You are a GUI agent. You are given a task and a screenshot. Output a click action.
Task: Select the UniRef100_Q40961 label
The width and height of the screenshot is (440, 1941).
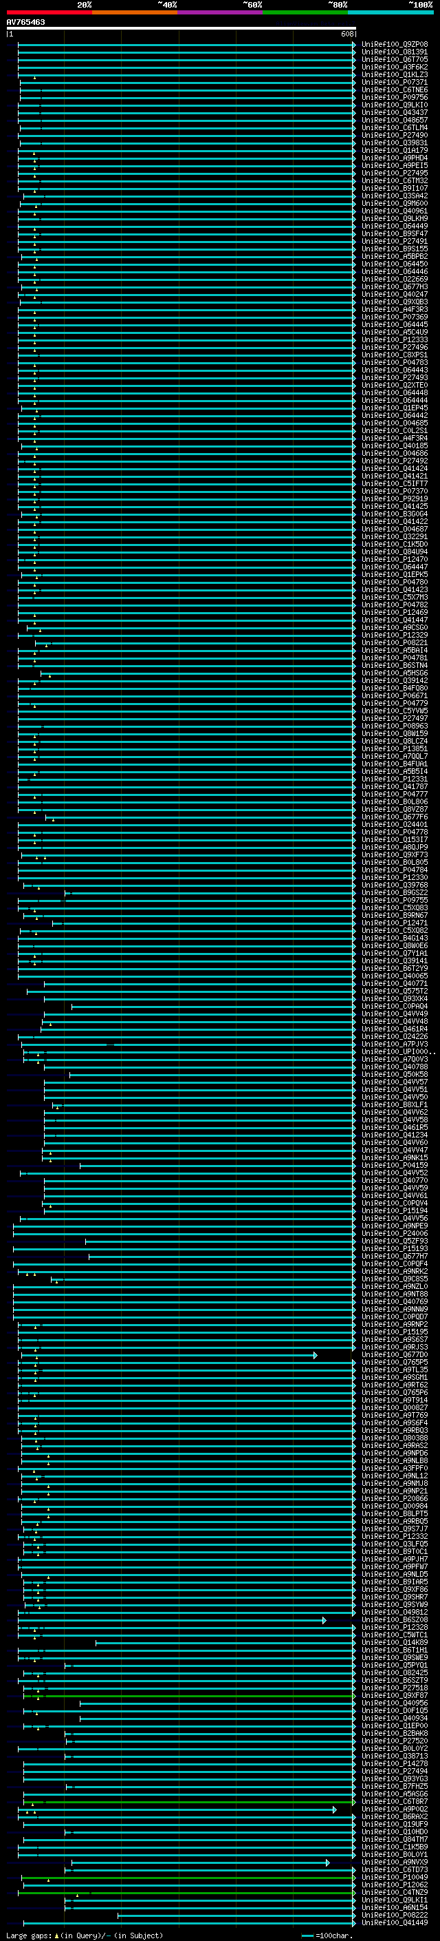point(394,211)
